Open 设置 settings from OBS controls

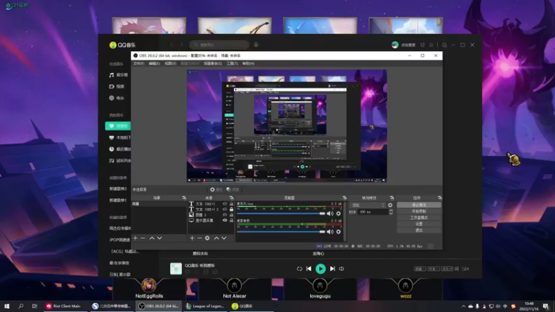[x=419, y=224]
